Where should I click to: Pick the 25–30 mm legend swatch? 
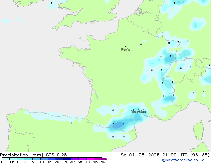(x=67, y=159)
